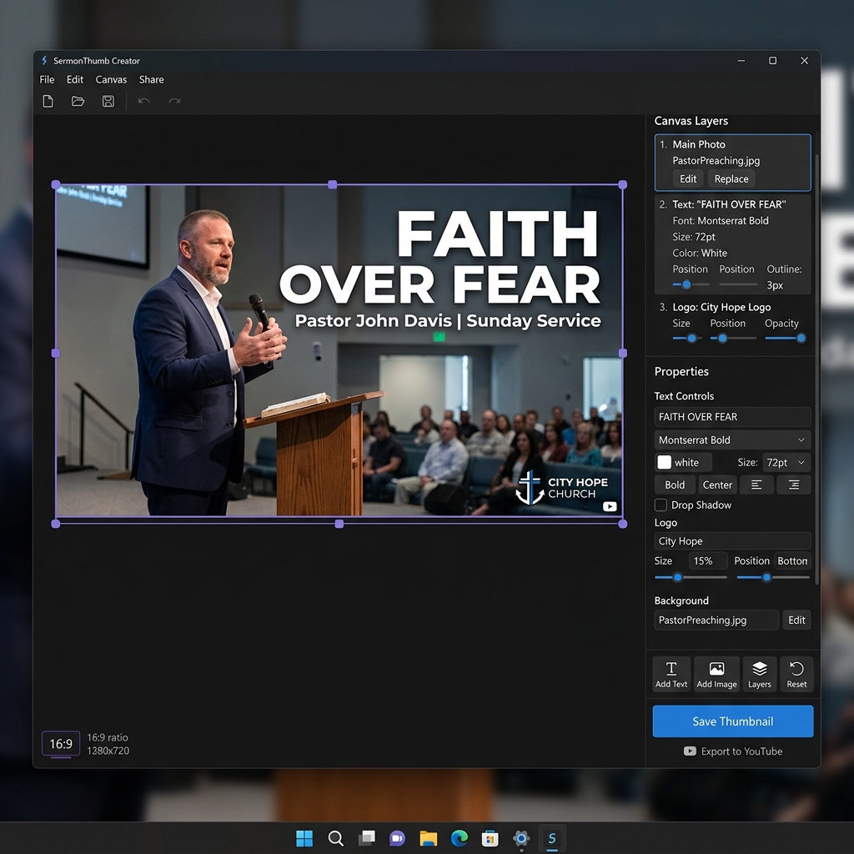Click the Add Image tool

click(716, 674)
